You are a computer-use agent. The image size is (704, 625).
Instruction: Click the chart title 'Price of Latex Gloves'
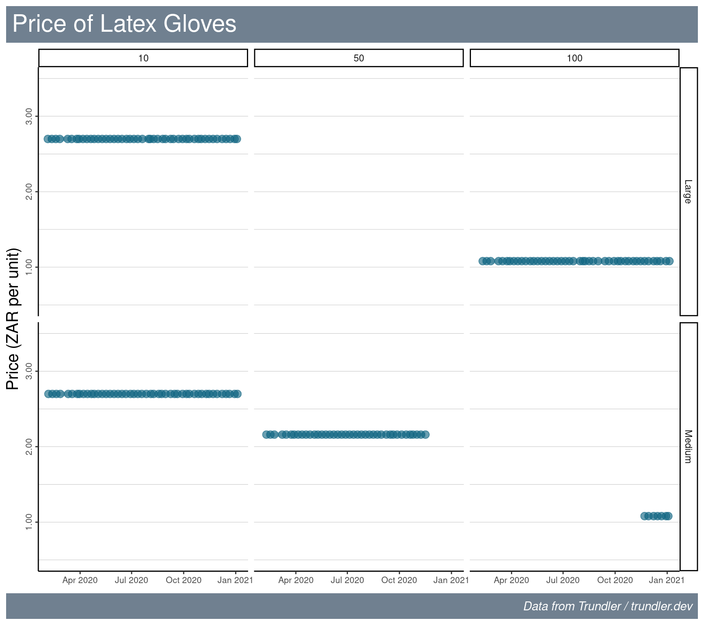click(124, 24)
